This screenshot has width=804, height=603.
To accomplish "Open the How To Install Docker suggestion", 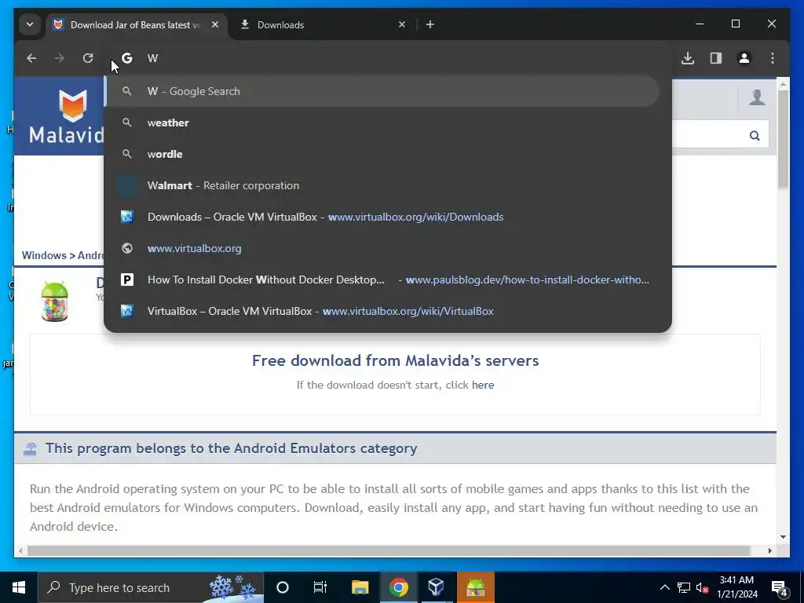I will (382, 280).
